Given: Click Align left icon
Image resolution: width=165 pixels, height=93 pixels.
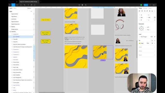Looking at the screenshot, I should point(139,11).
